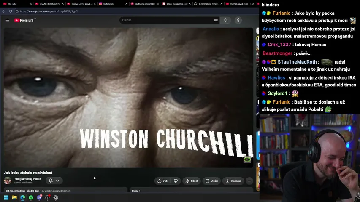
Task: Switch to the Instagram tab
Action: [x=110, y=4]
